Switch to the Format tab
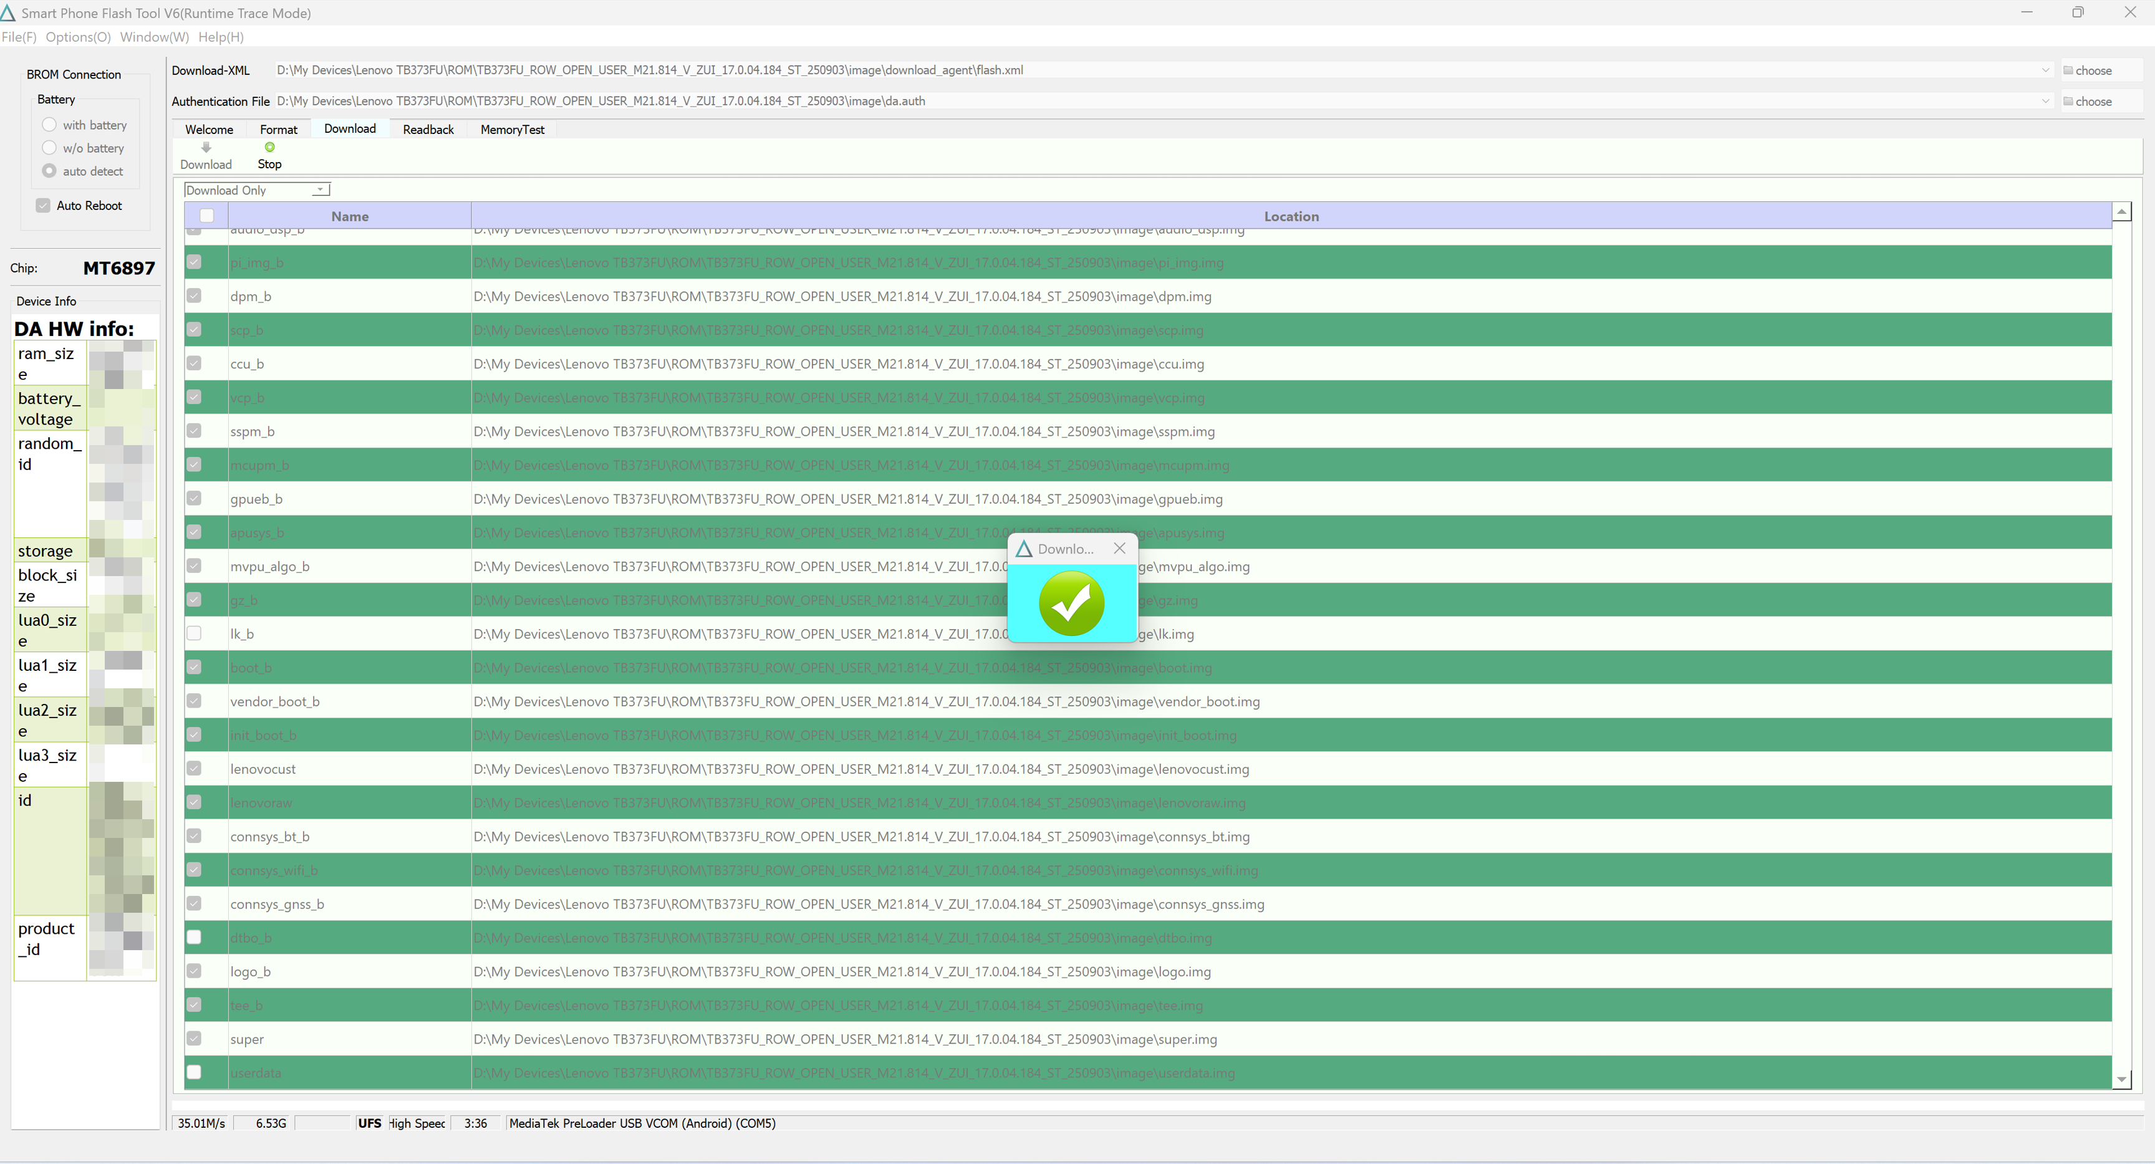 (x=279, y=130)
